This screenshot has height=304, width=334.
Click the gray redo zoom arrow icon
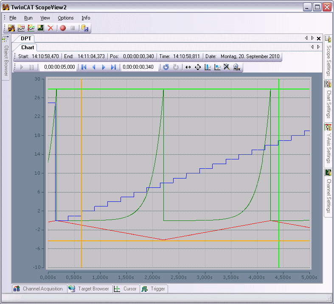tap(176, 67)
